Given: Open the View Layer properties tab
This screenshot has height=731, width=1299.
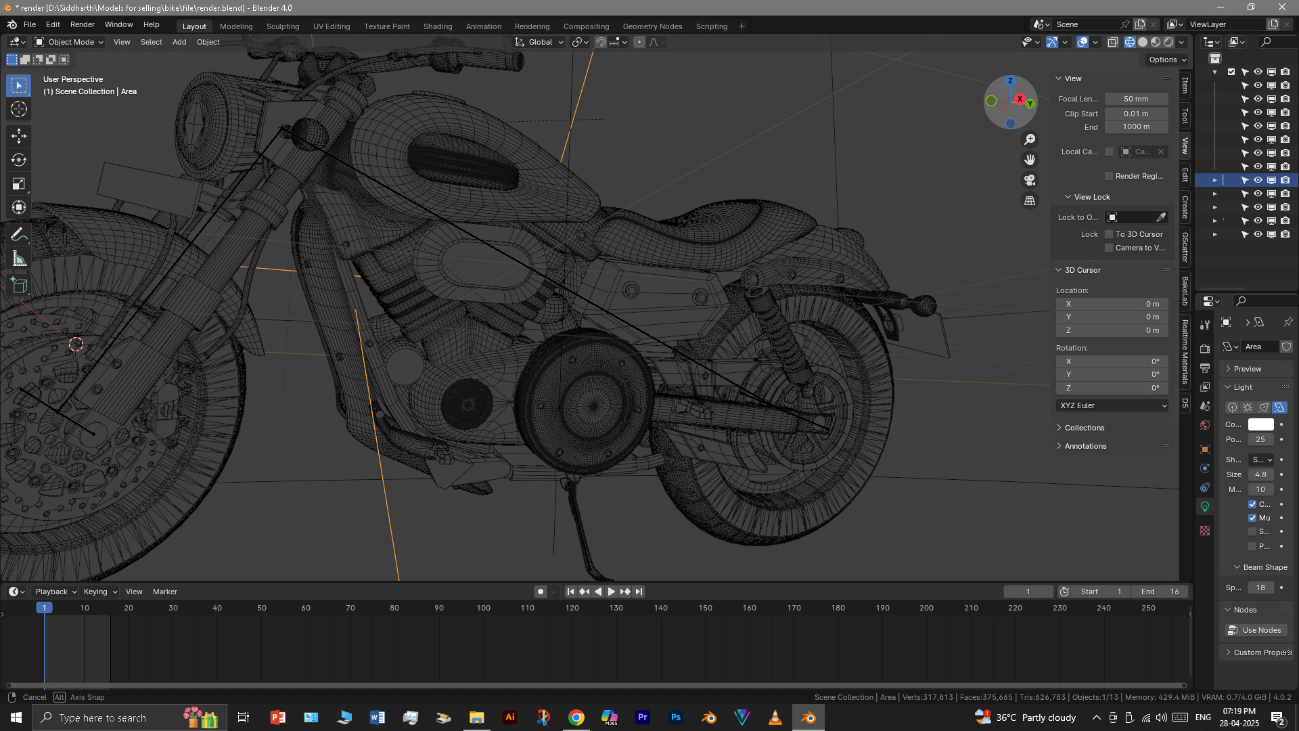Looking at the screenshot, I should (x=1205, y=386).
